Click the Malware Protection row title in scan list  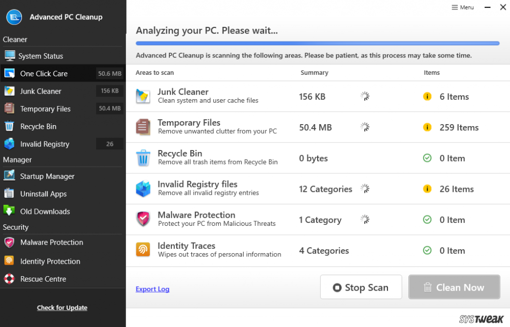196,215
